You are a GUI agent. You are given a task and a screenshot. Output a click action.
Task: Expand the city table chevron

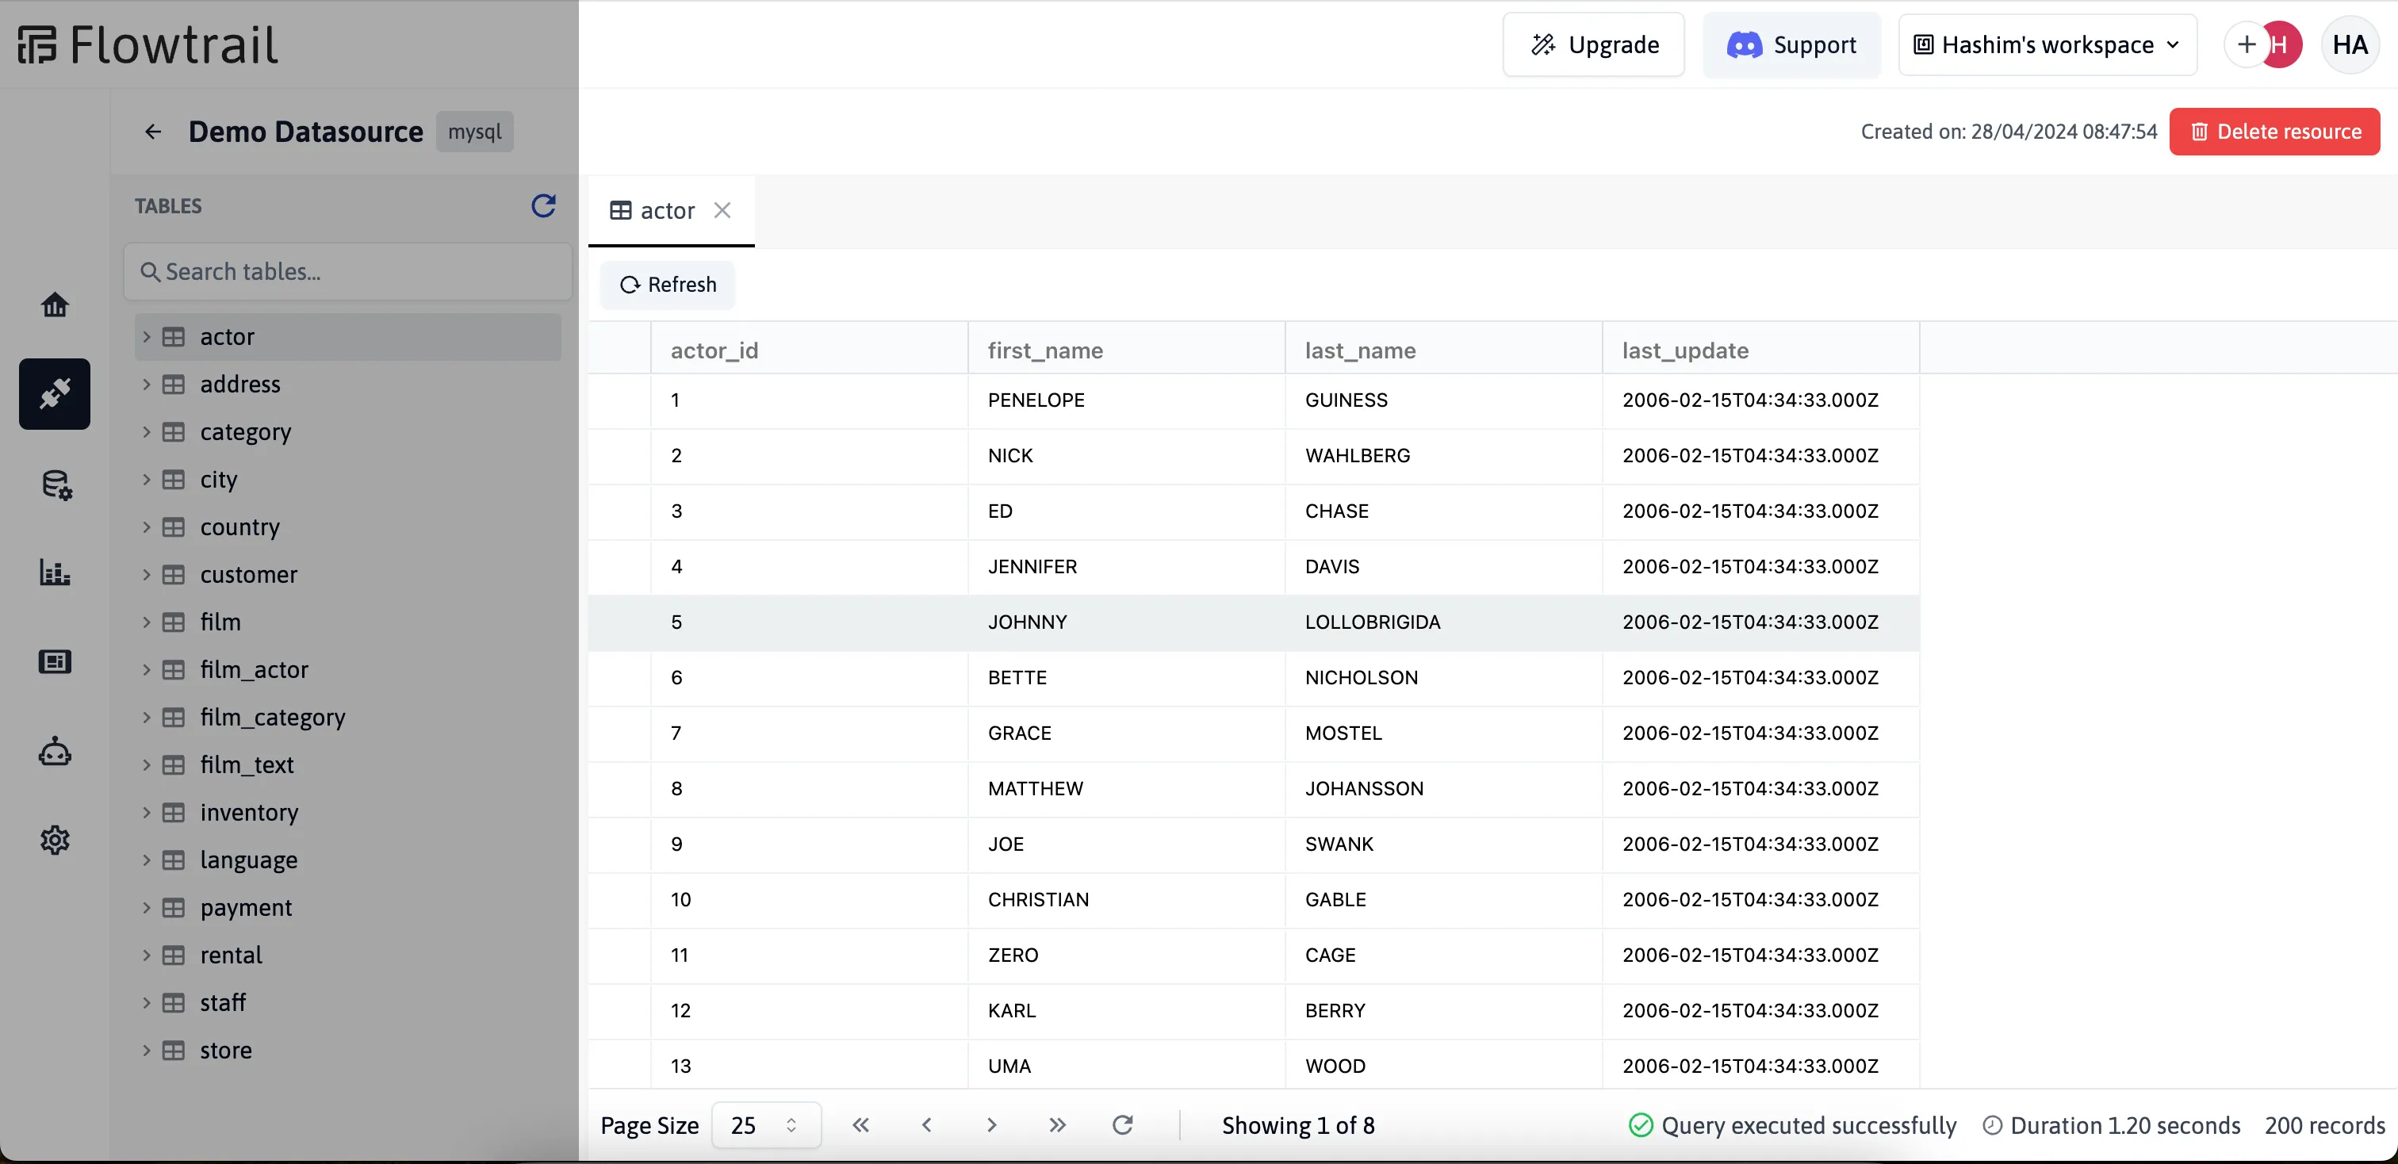[146, 479]
